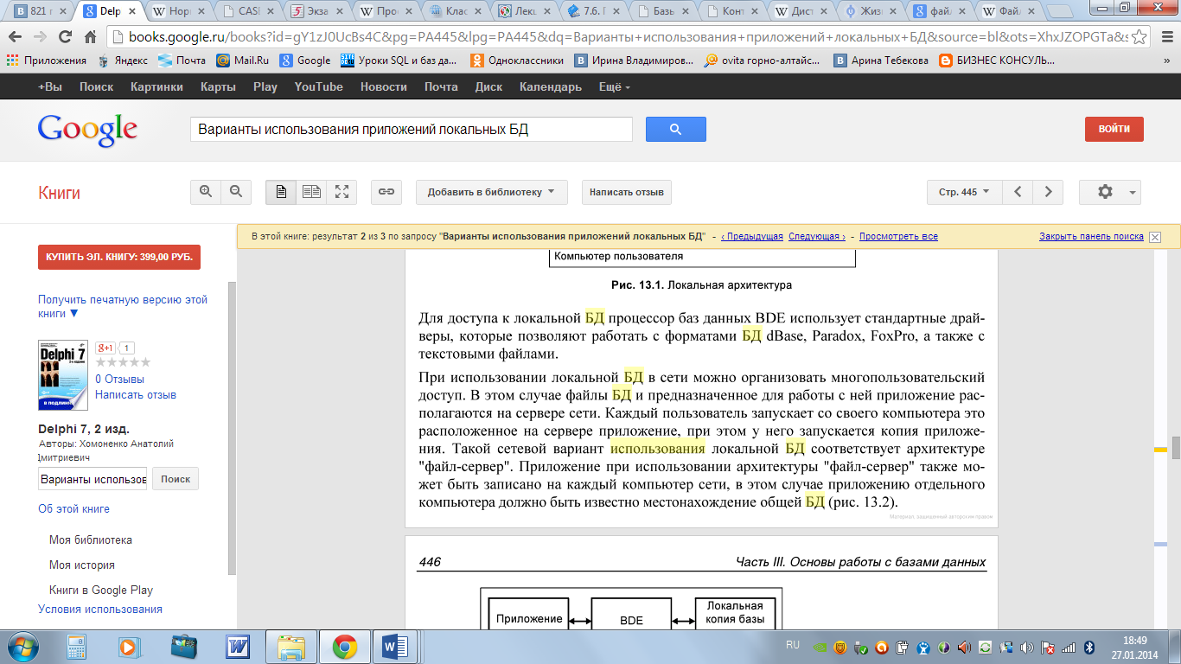Open Картинки in the Google bar
This screenshot has height=664, width=1181.
(x=156, y=86)
